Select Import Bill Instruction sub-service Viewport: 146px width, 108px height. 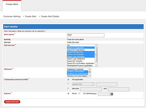pos(81,52)
